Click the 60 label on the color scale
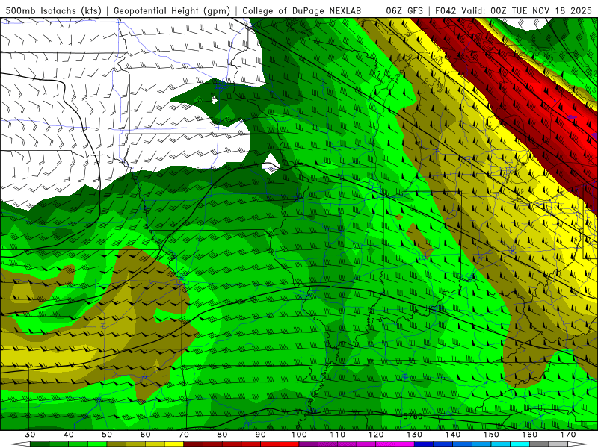This screenshot has width=598, height=448. click(145, 435)
